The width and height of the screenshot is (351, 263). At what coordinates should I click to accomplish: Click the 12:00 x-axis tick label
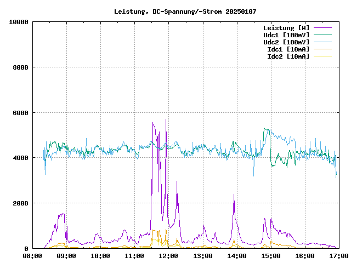[x=168, y=256]
